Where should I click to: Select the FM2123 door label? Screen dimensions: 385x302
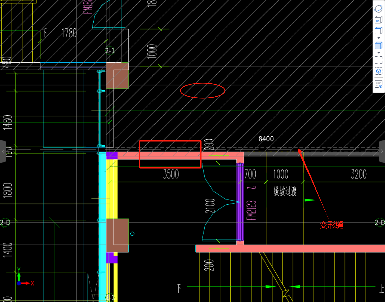[251, 210]
